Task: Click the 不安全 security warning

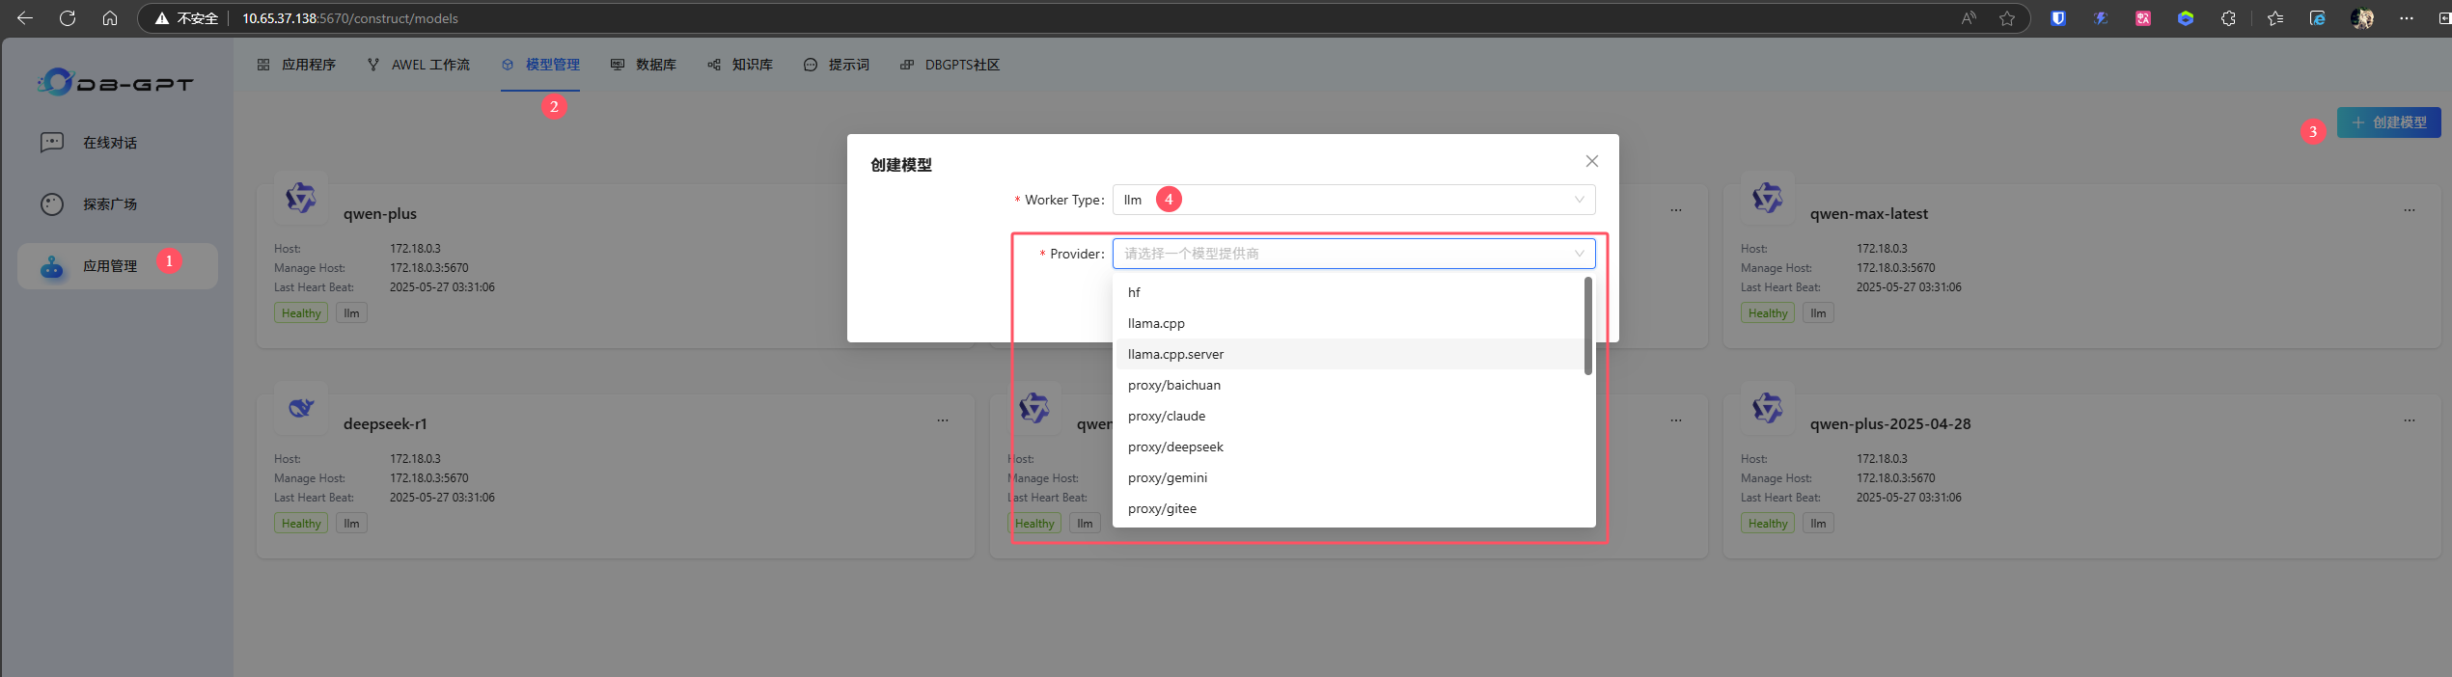Action: pyautogui.click(x=187, y=18)
